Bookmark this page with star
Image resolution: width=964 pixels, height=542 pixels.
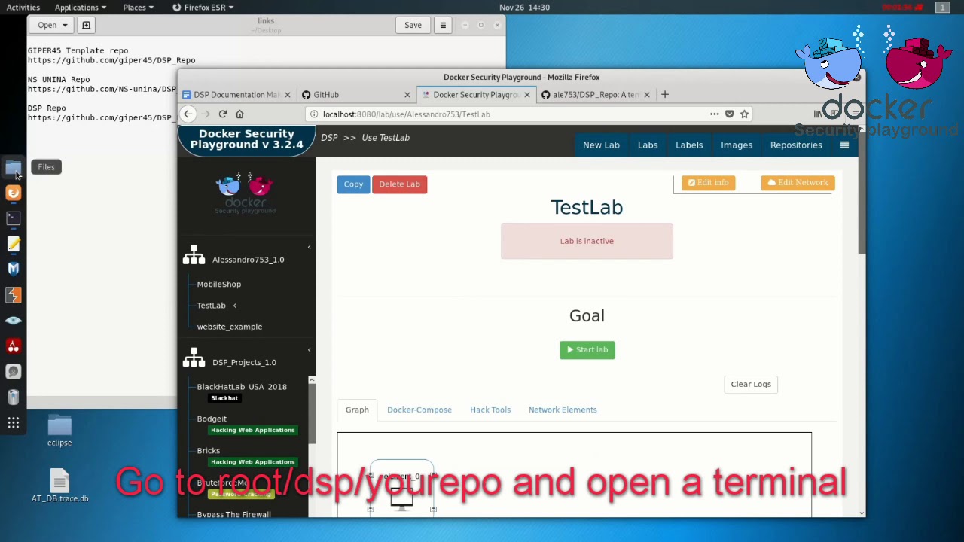744,114
